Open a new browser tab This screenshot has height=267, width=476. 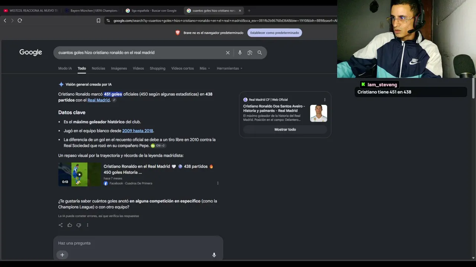tap(249, 11)
